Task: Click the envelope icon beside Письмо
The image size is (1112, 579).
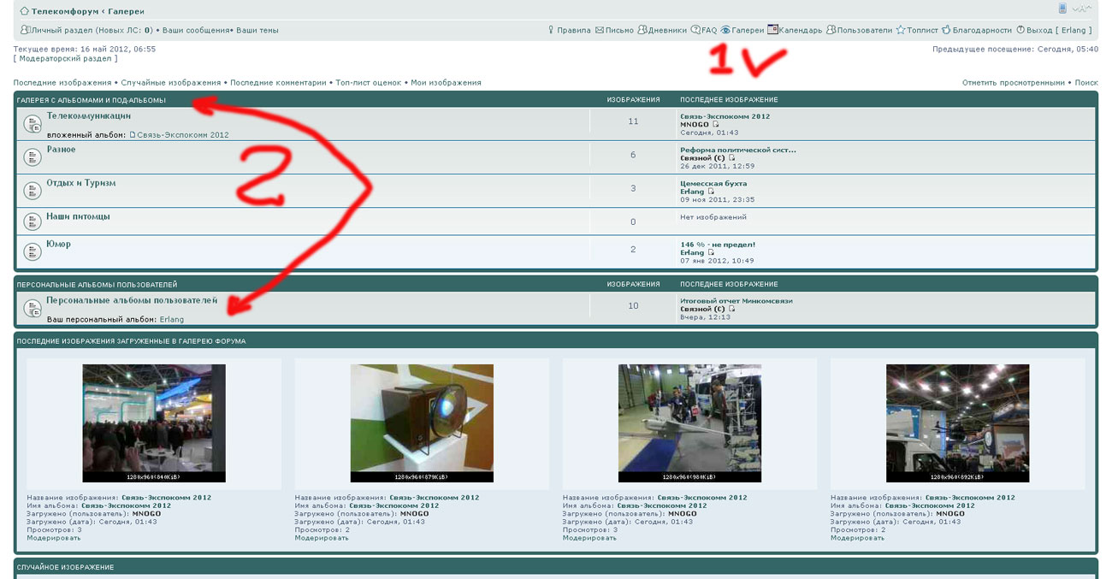Action: 600,30
